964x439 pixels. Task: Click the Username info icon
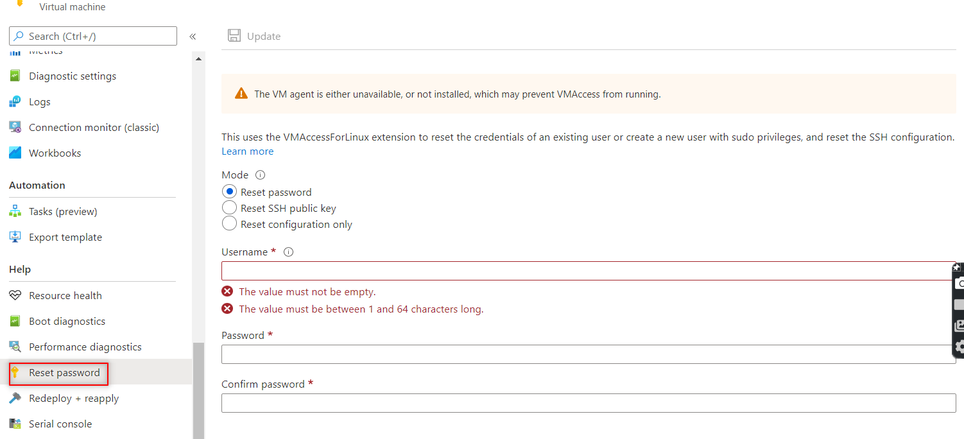288,252
